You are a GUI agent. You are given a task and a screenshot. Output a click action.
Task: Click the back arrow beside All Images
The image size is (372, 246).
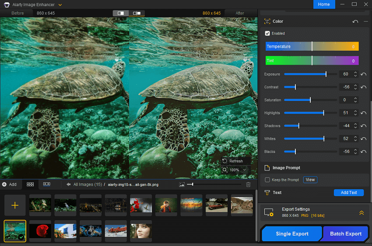point(69,184)
